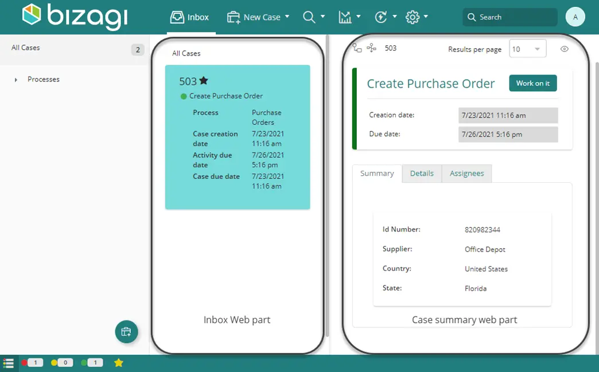The image size is (599, 372).
Task: Click the floating new case button
Action: pos(126,331)
